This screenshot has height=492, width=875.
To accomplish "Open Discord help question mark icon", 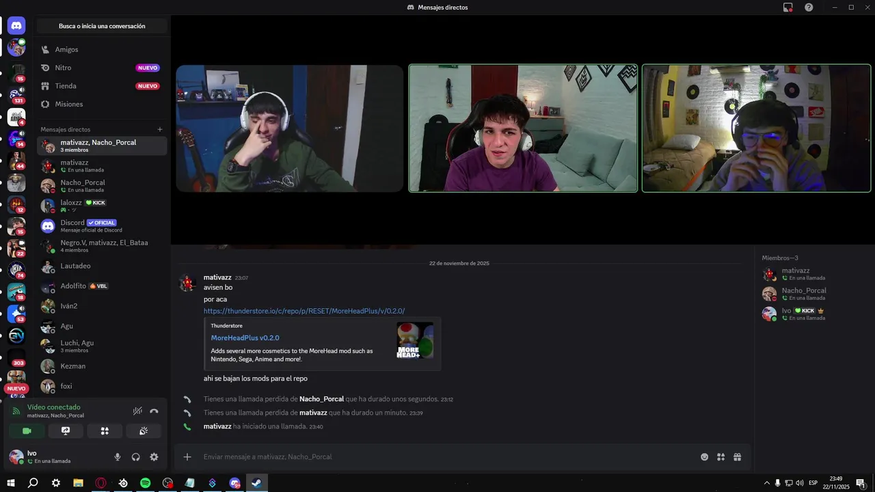I will 809,7.
